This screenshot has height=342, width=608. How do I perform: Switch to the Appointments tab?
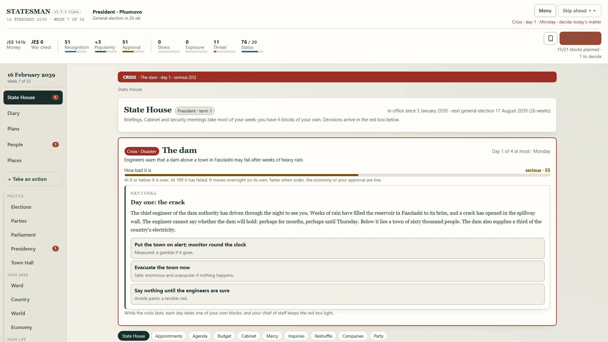pyautogui.click(x=169, y=336)
